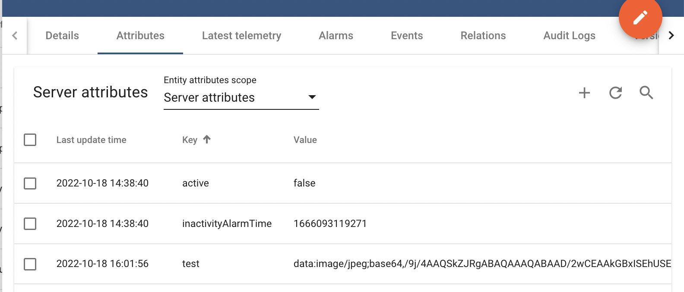Collapse the tab strip with the back arrow

(x=15, y=35)
